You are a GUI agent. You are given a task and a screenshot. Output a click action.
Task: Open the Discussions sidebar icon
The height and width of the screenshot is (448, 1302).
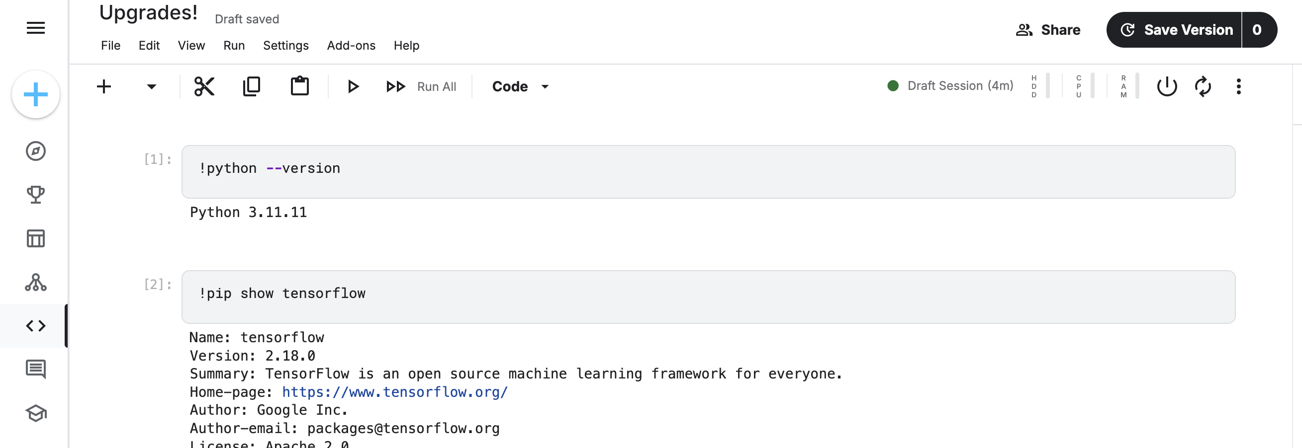pos(35,370)
